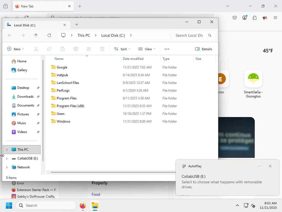Open the Firefox hamburger application menu
The width and height of the screenshot is (282, 212).
tap(275, 18)
